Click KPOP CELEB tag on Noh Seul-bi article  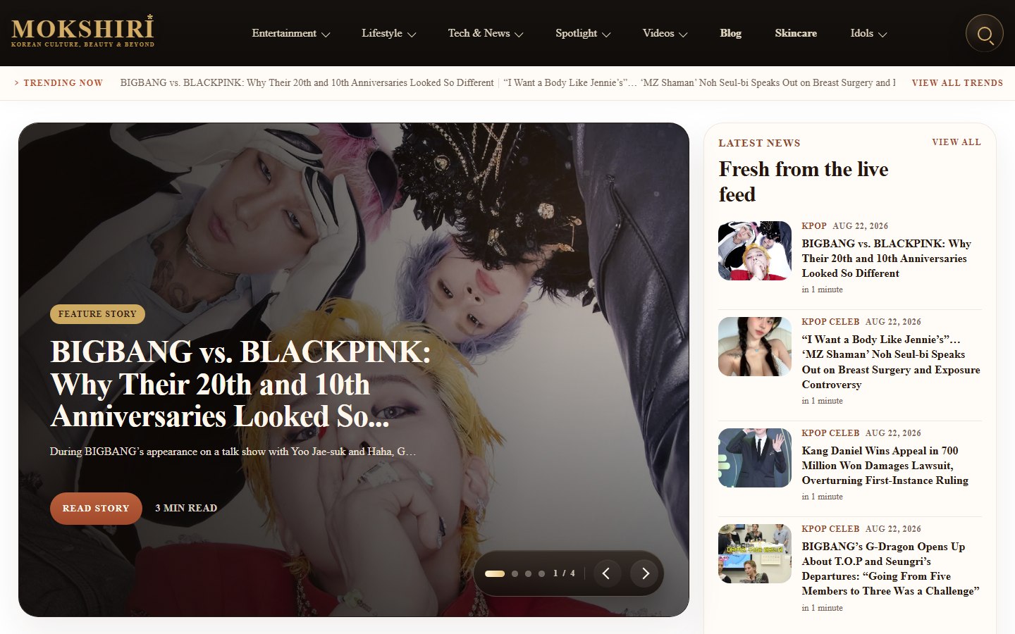click(x=830, y=322)
